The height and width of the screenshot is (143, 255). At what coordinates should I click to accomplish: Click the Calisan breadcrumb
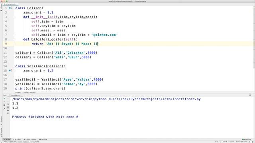18,92
